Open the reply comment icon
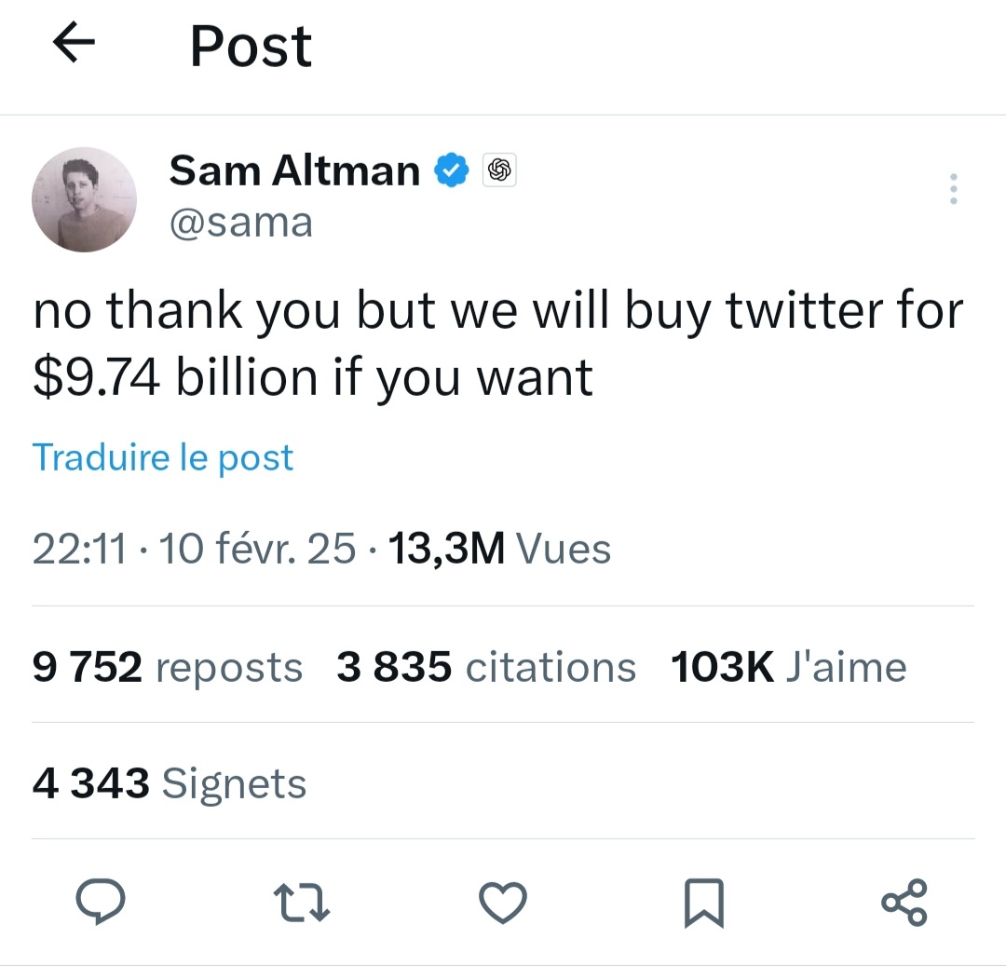 (100, 902)
